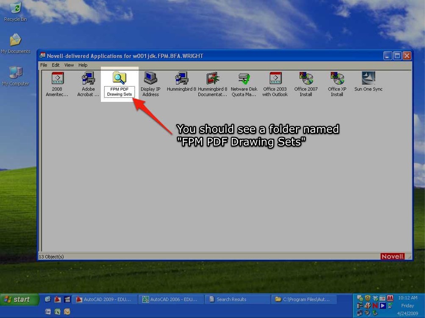Open Netware Disk Quota Manager icon

244,79
